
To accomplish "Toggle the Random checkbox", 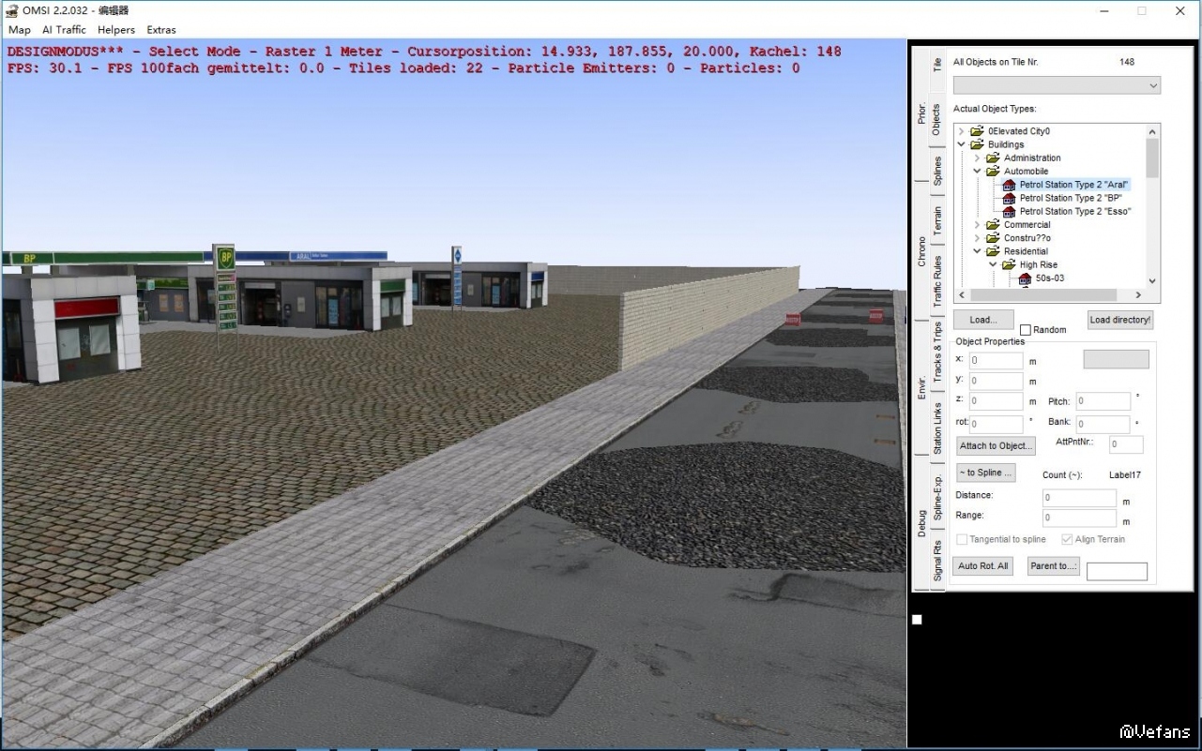I will tap(1026, 330).
